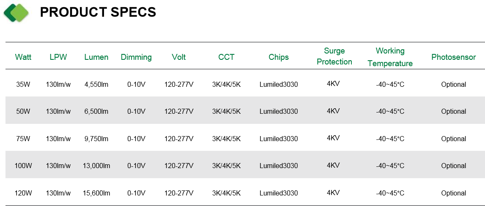Click the 15,600lm lumen value

[96, 193]
